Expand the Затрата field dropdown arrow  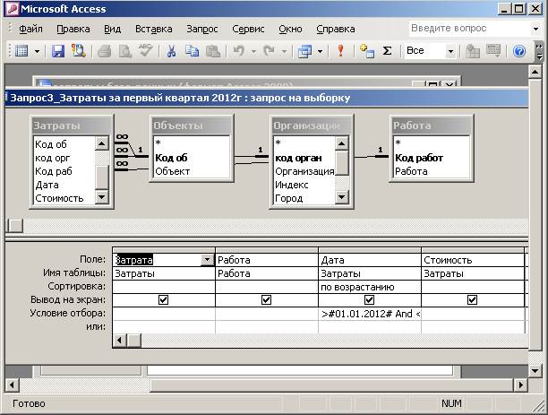coord(208,260)
